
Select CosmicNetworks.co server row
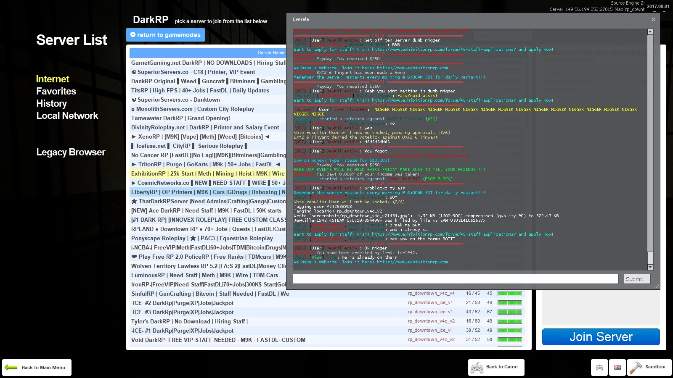[x=208, y=183]
